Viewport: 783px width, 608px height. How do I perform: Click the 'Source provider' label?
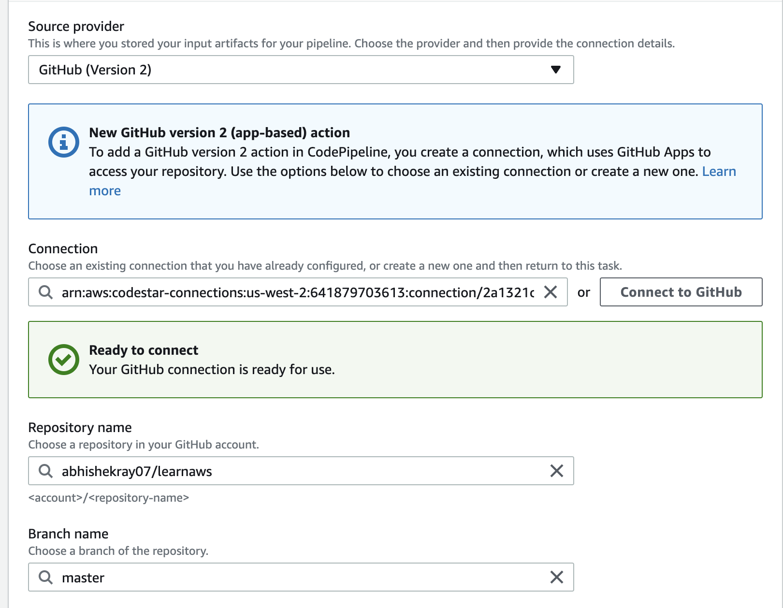coord(76,26)
